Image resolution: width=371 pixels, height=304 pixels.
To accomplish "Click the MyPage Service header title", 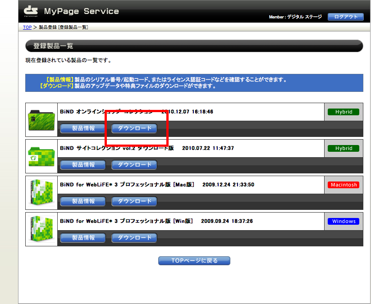I will (82, 11).
